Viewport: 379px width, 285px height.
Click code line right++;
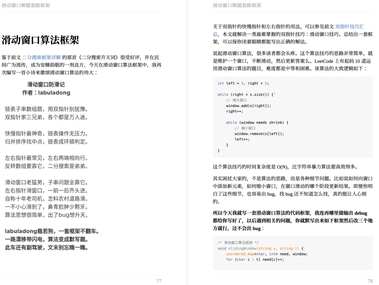[x=235, y=111]
